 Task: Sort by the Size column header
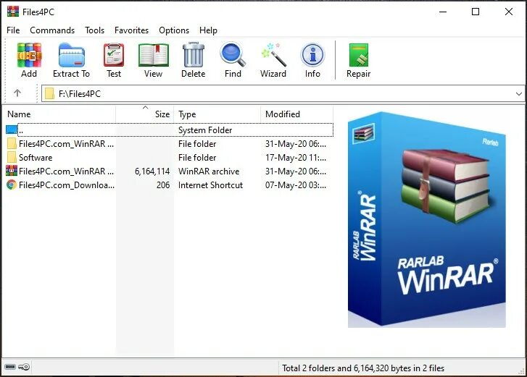point(144,114)
